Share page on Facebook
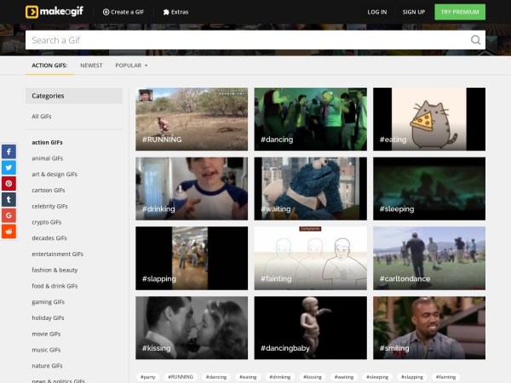The height and width of the screenshot is (383, 511). tap(9, 151)
